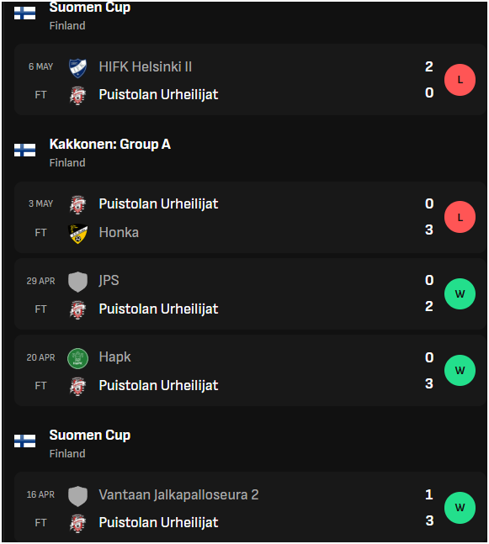Open the HIFK Helsinki II team name

145,66
